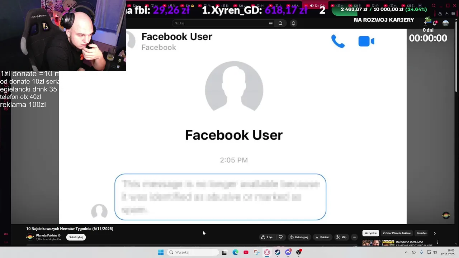Click the Subskrybuj button
Viewport: 459px width, 258px height.
pos(76,237)
